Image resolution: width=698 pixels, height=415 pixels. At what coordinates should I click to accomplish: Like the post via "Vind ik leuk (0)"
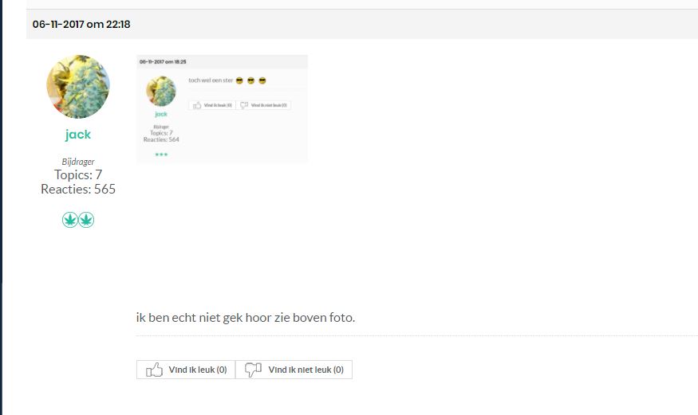click(186, 370)
